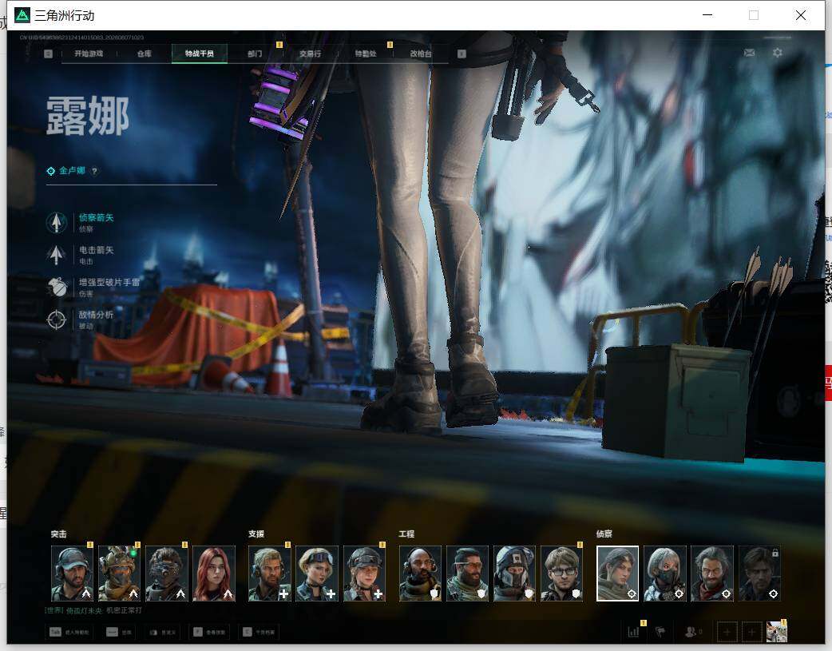Screen dimensions: 832x651
Task: Select 支援 woman with goggles on head
Action: (x=317, y=574)
